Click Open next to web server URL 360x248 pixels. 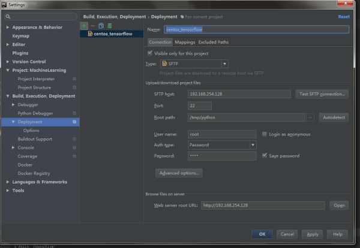[339, 205]
